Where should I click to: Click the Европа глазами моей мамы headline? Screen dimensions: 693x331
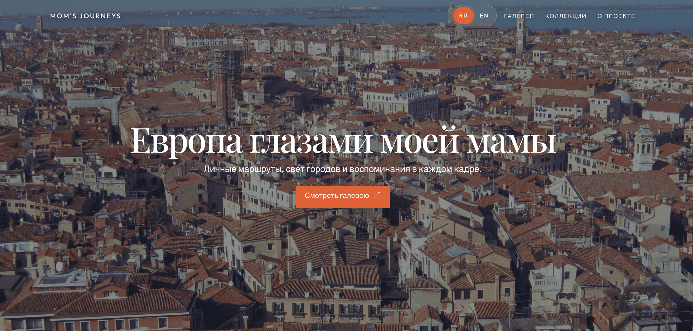343,141
